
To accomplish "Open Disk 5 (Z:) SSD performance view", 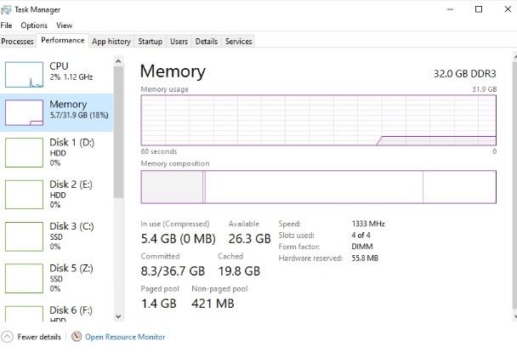I will pyautogui.click(x=57, y=278).
